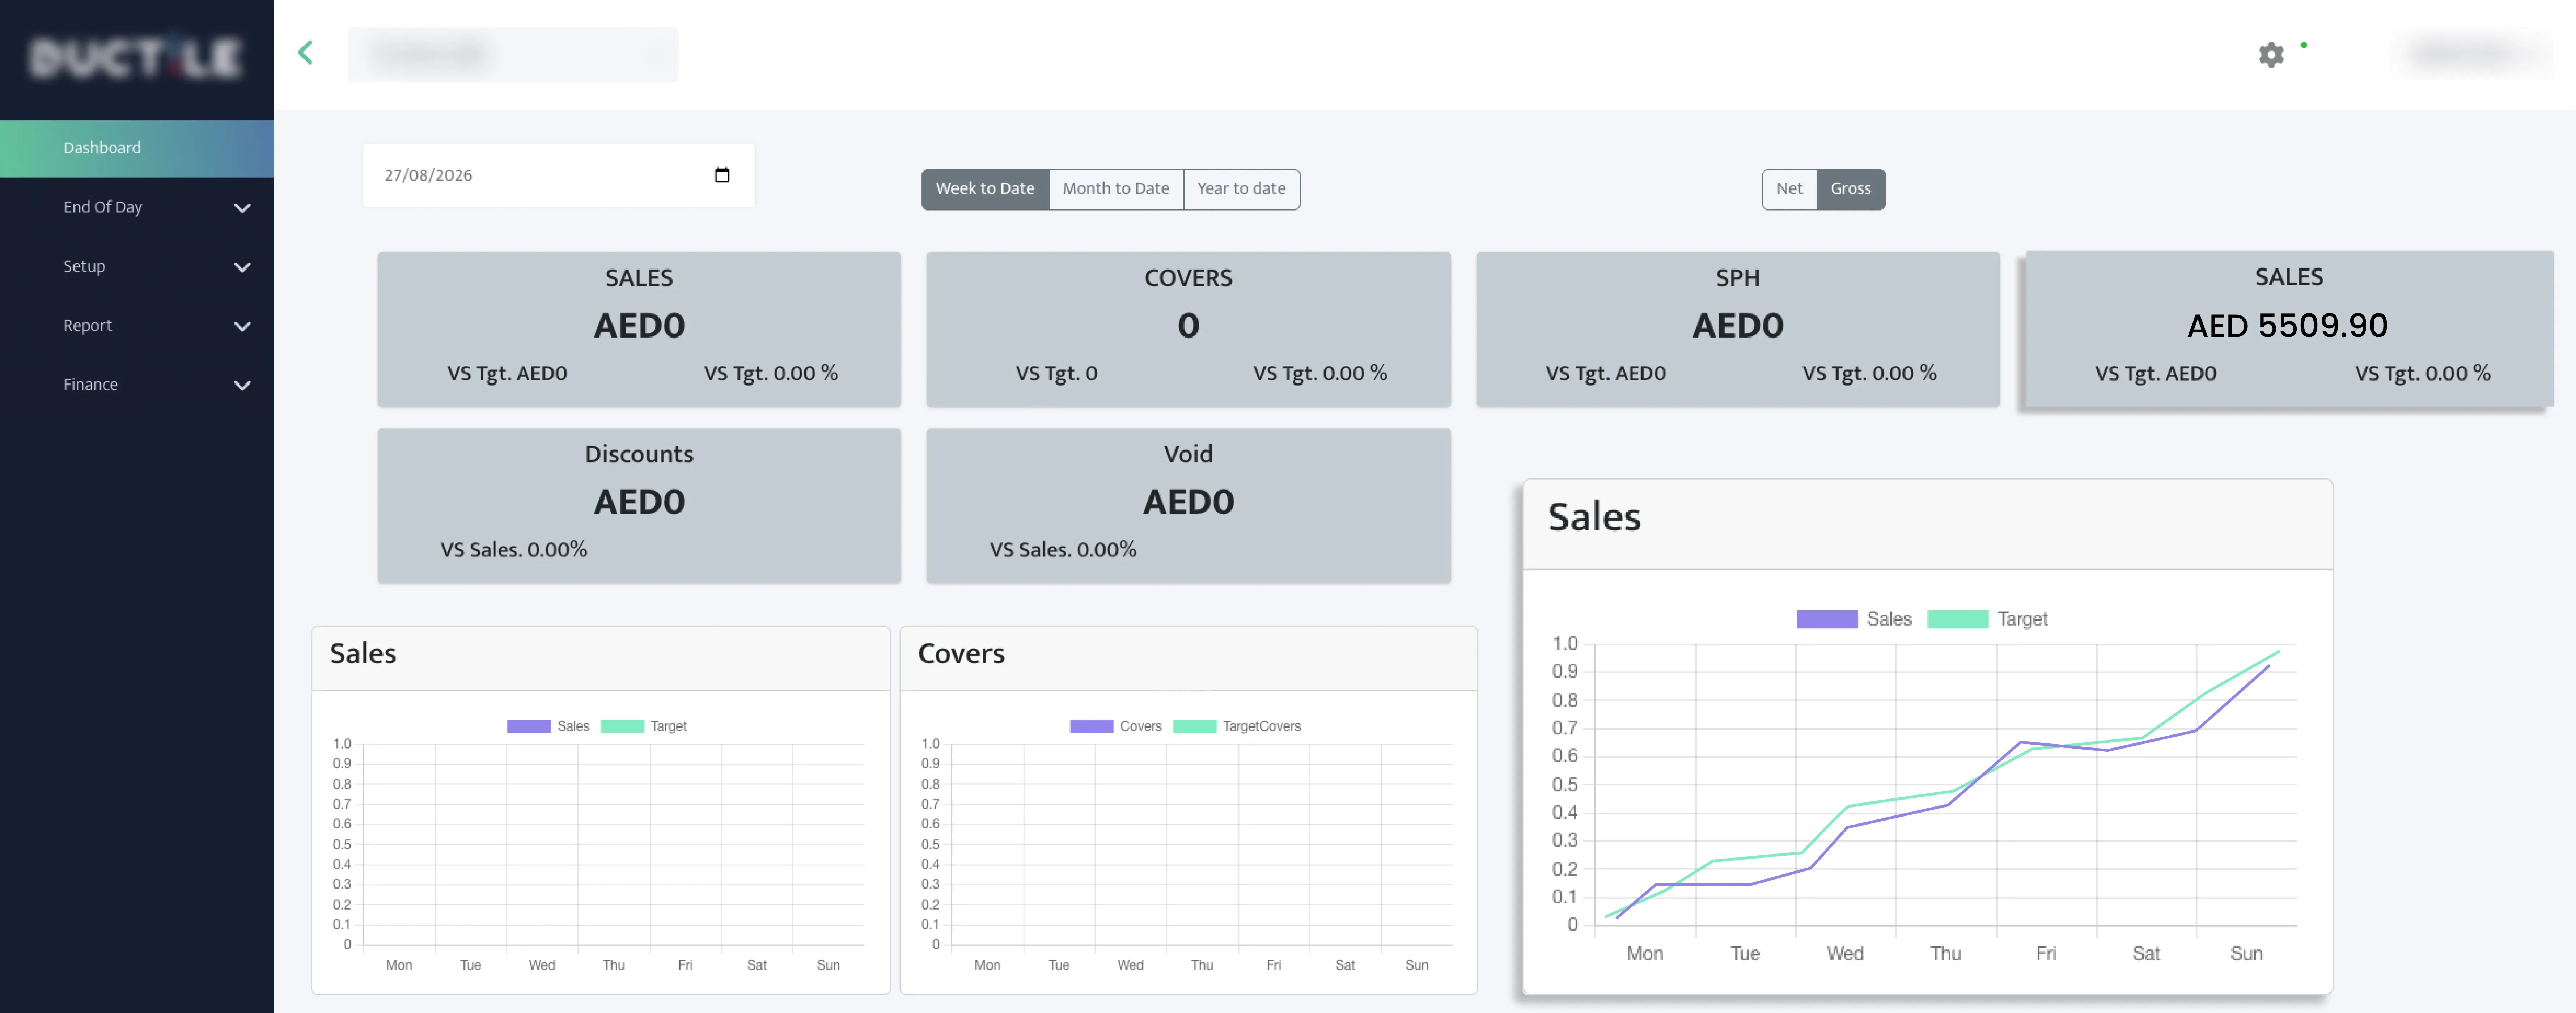Viewport: 2576px width, 1013px height.
Task: Click the SALES AED 5509.90 card
Action: tap(2288, 329)
